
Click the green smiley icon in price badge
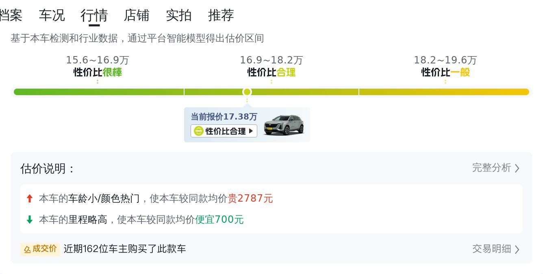coord(198,131)
